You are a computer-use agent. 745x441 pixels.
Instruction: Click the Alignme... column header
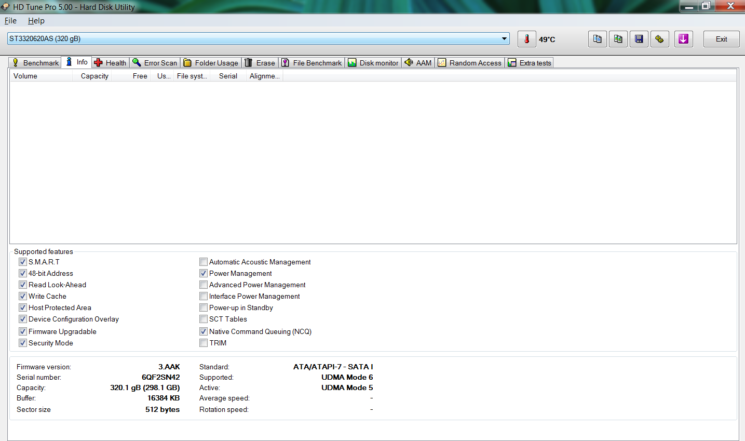tap(264, 76)
